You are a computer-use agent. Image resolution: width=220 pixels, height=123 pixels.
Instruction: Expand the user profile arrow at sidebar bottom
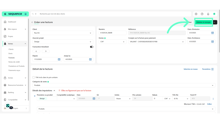[26, 108]
